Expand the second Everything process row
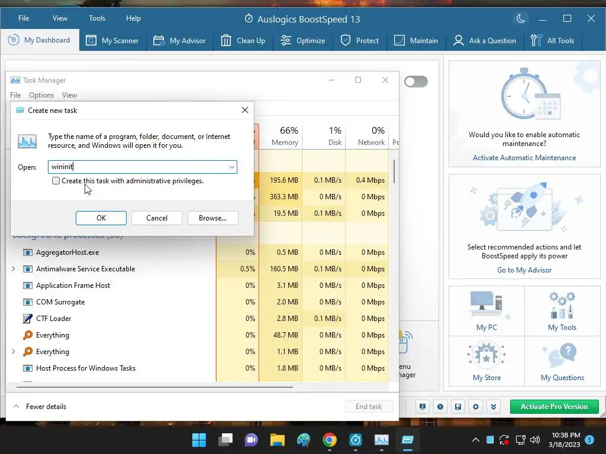 14,351
